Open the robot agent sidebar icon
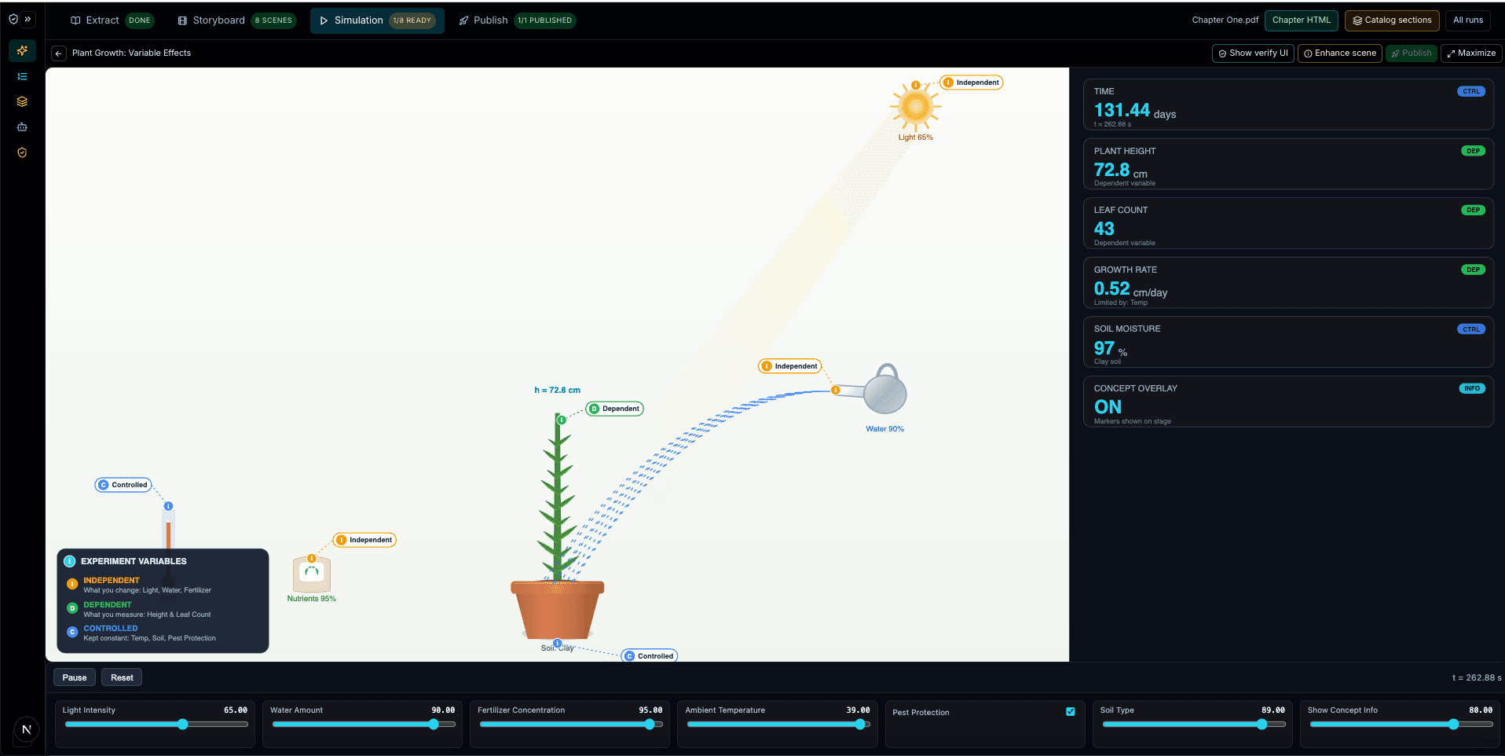1505x756 pixels. [x=22, y=127]
